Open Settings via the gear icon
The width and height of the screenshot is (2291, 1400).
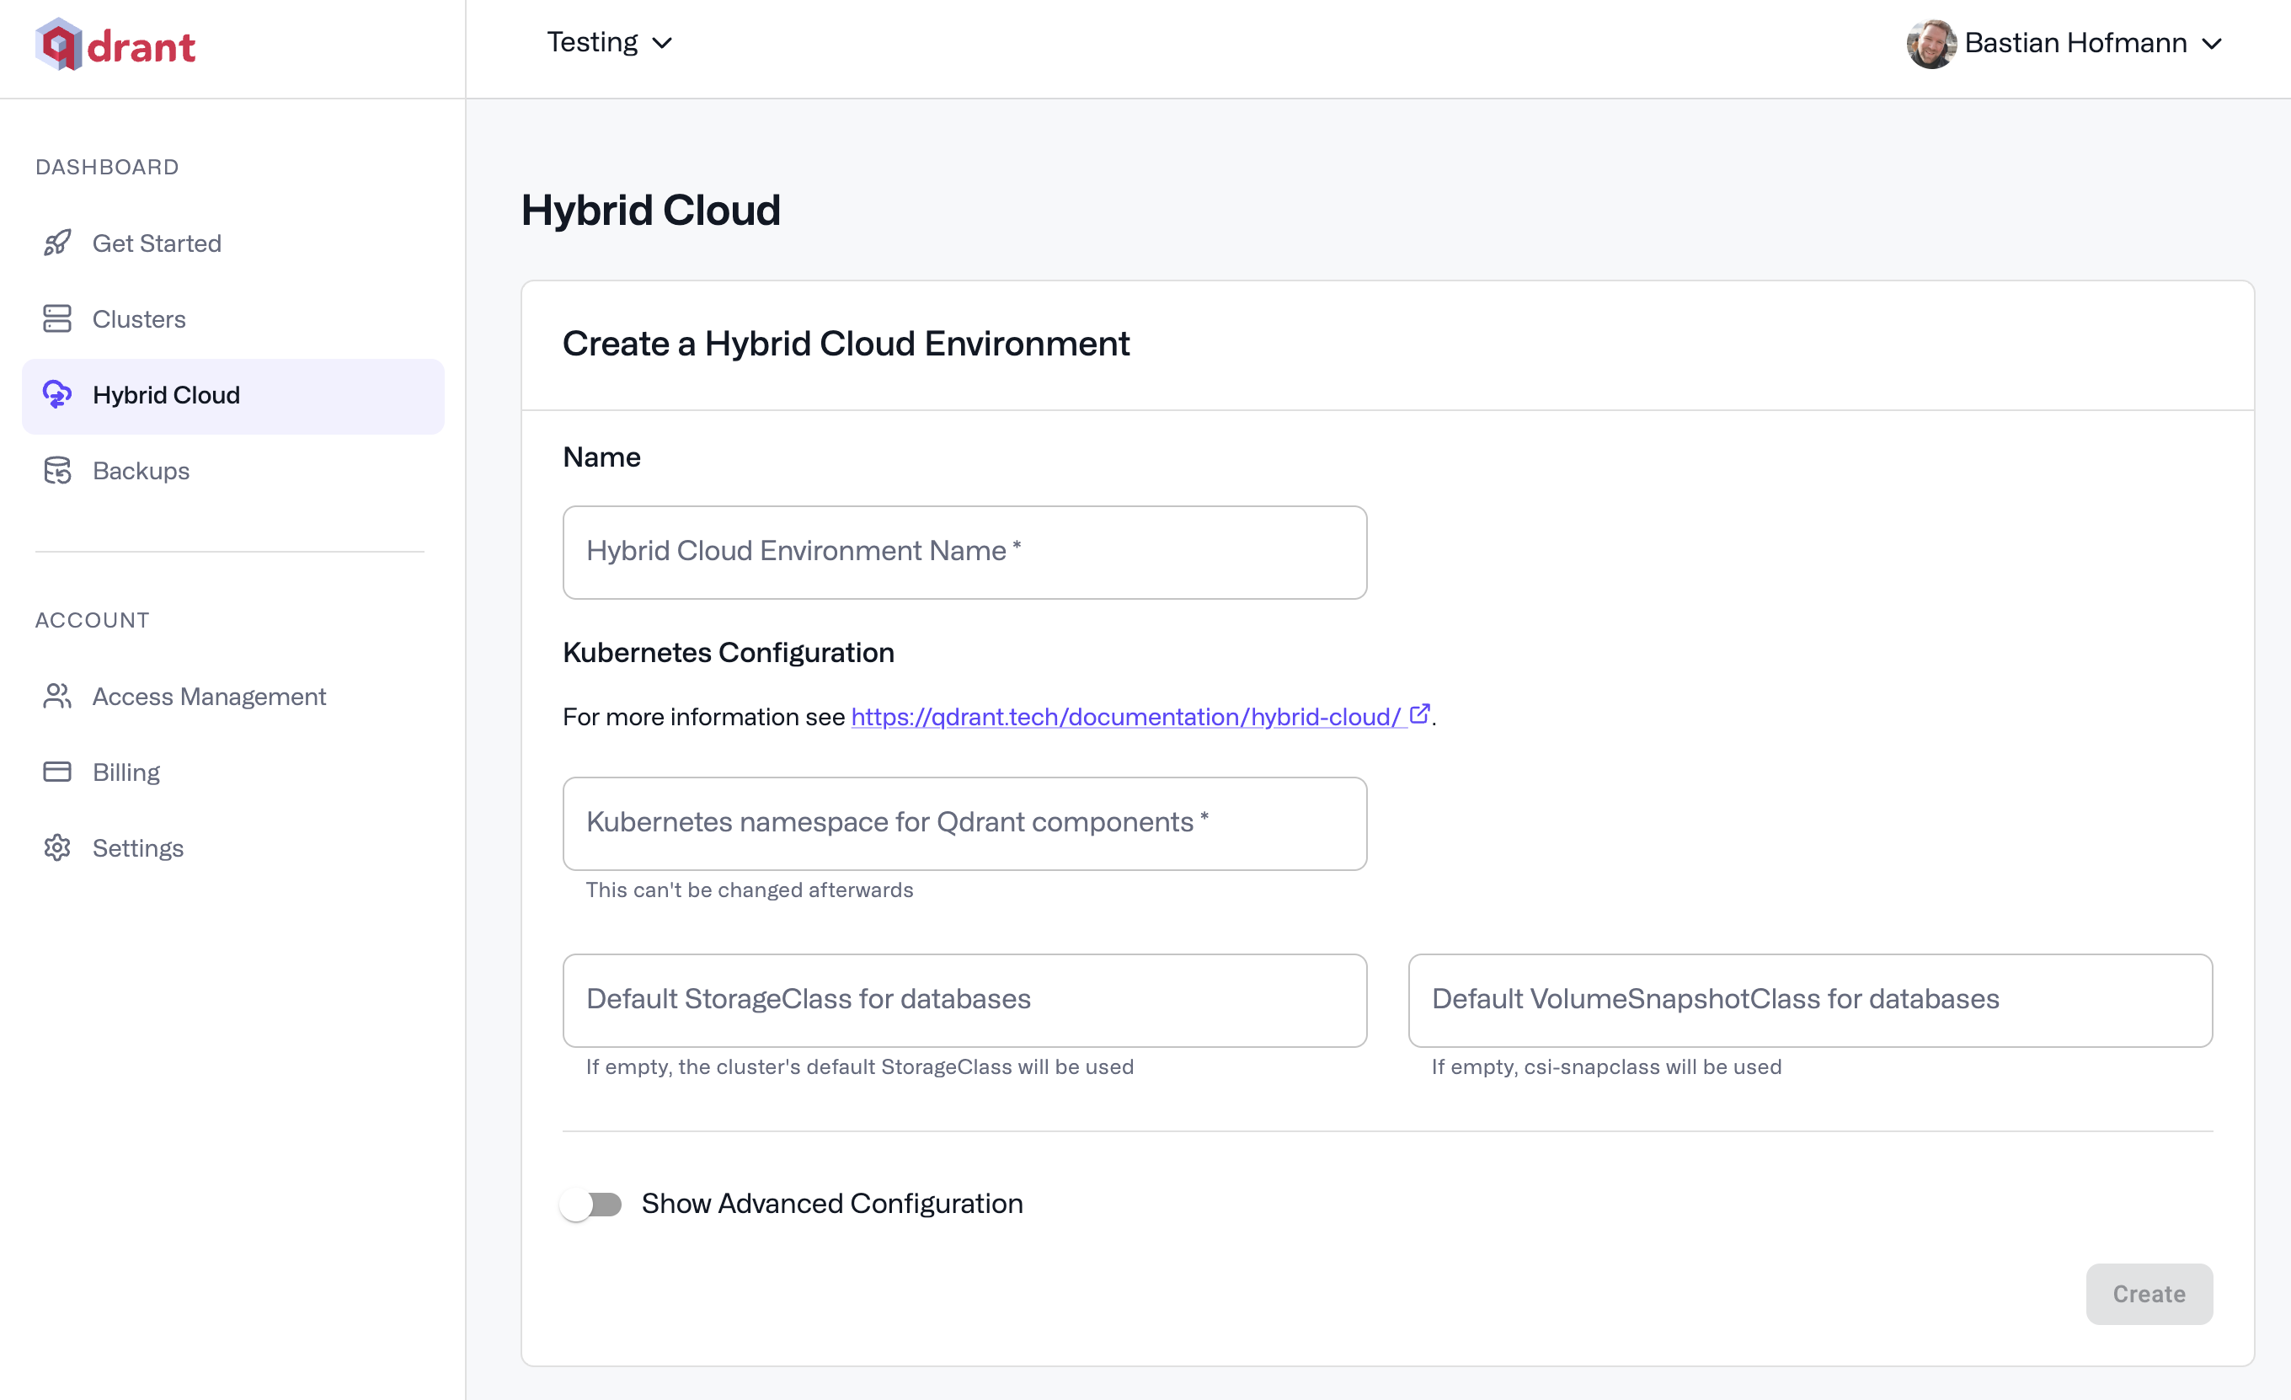pos(57,847)
